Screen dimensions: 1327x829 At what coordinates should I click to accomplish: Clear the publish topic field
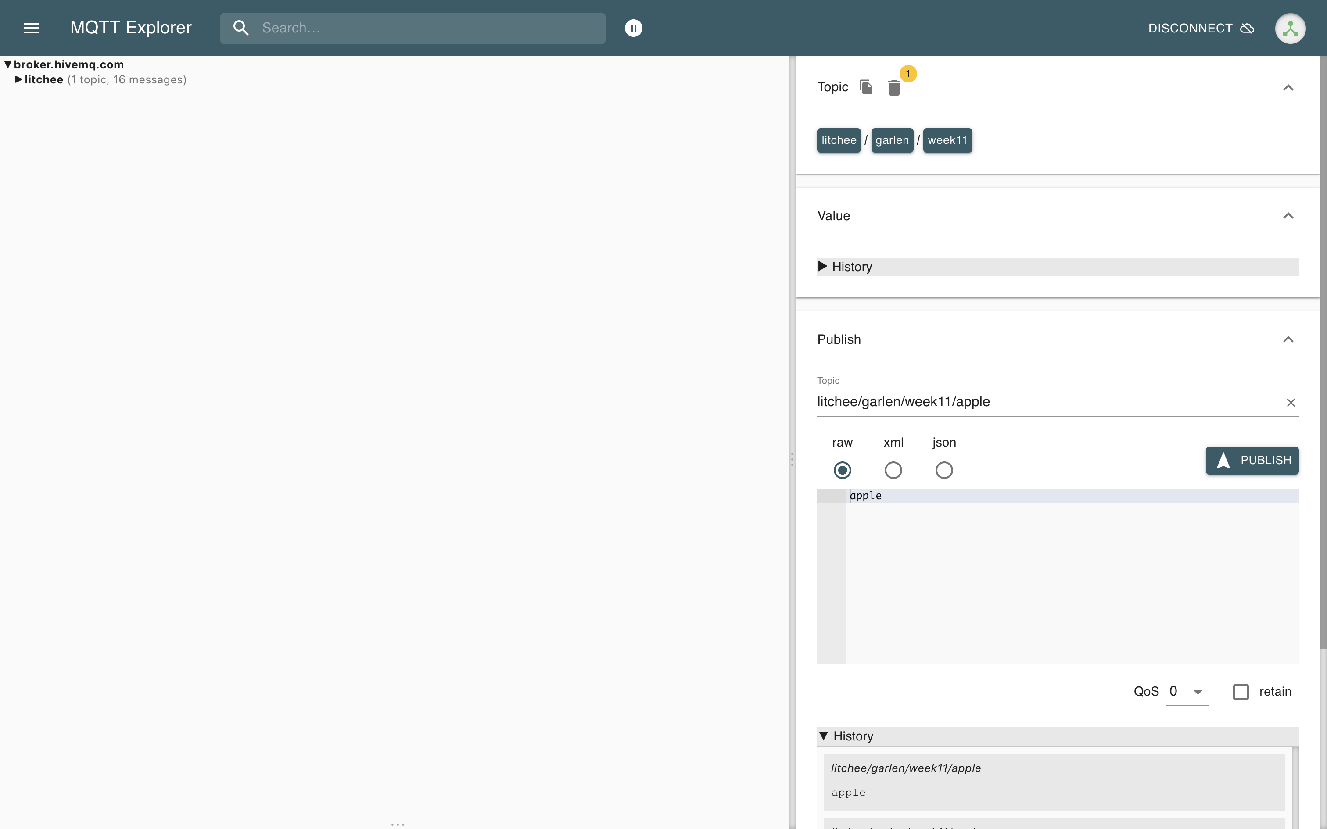coord(1290,403)
